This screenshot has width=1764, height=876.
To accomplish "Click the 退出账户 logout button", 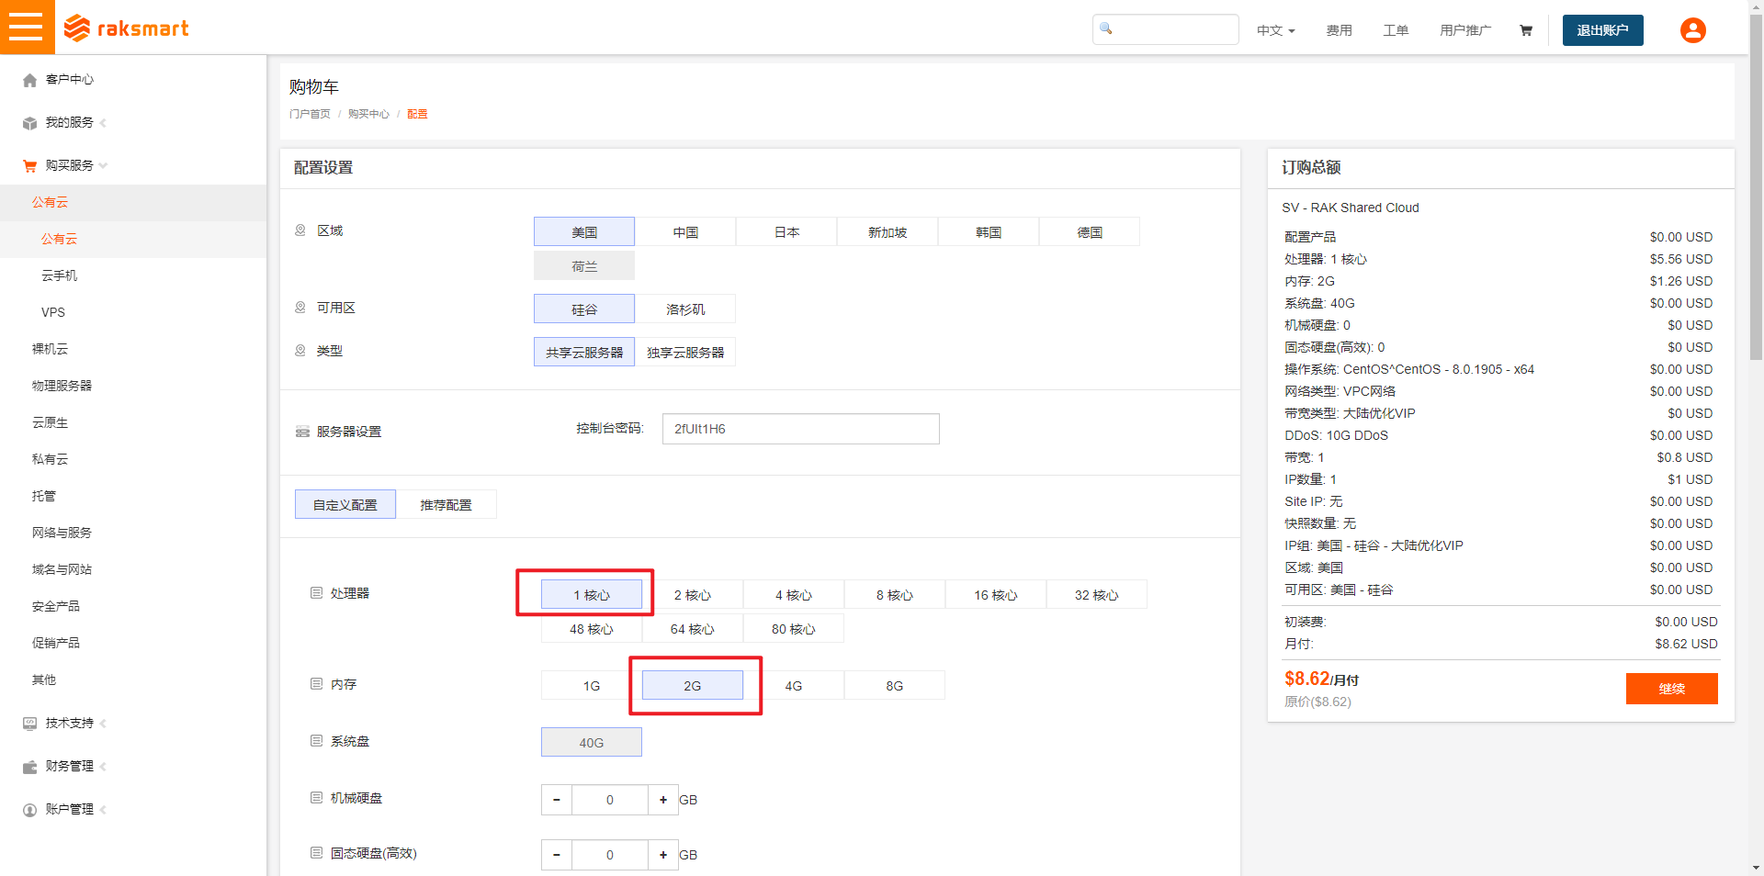I will [x=1602, y=30].
